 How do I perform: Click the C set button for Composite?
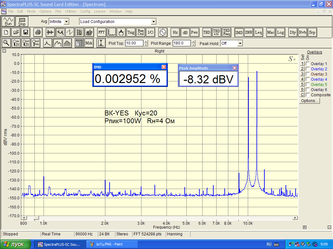[x=302, y=95]
